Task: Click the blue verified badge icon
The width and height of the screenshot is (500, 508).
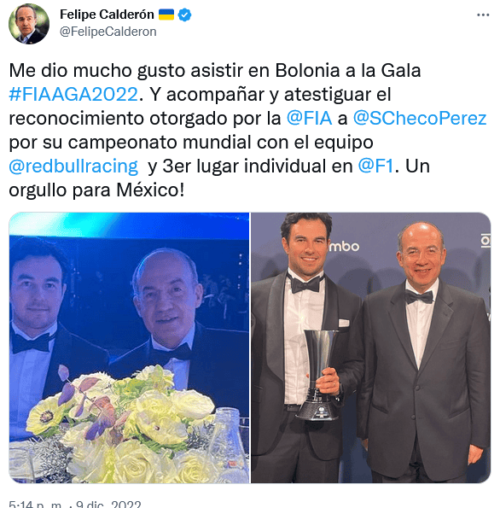Action: coord(184,15)
